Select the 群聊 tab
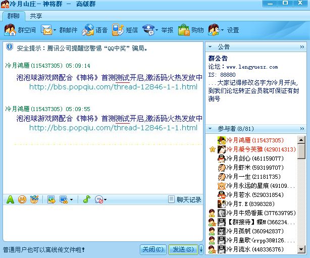310x258 pixels. (x=13, y=16)
